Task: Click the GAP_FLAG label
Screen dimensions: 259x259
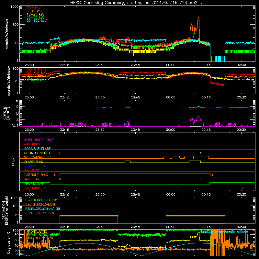Action: click(x=32, y=144)
